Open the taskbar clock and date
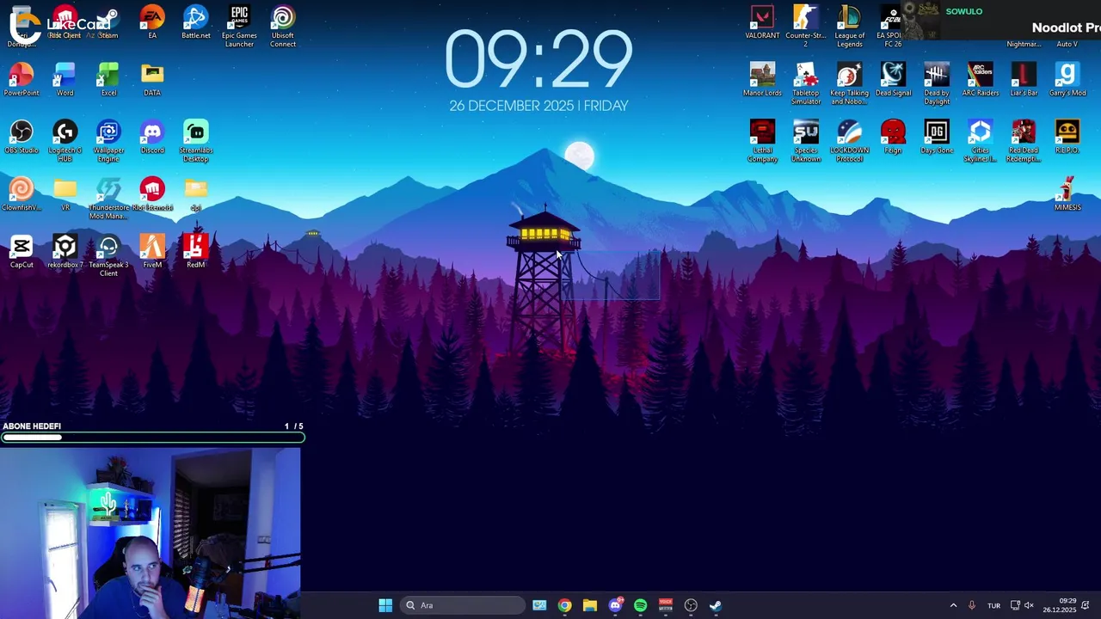This screenshot has width=1101, height=619. click(x=1061, y=605)
